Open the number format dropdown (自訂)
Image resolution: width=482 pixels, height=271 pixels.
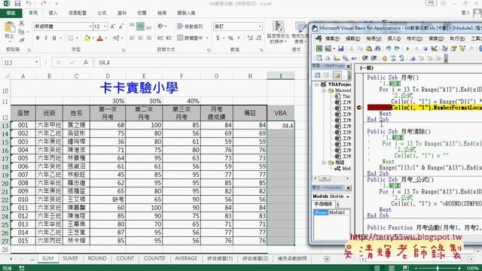point(260,26)
